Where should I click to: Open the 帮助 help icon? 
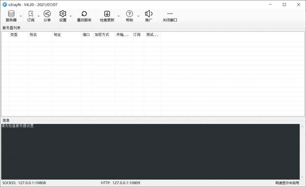point(129,14)
